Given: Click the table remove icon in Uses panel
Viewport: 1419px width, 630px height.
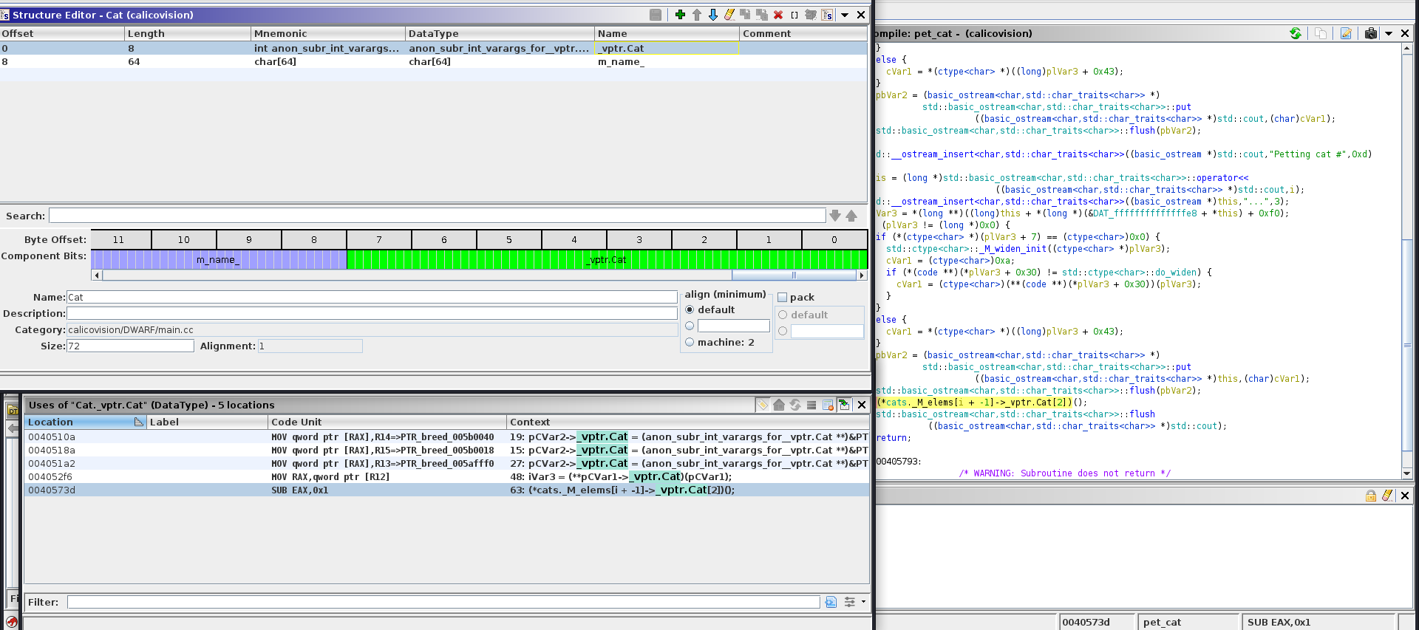Looking at the screenshot, I should (828, 405).
